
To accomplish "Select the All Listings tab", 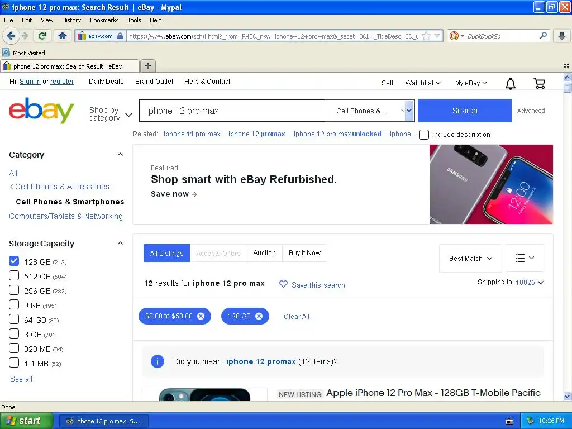I will click(166, 253).
